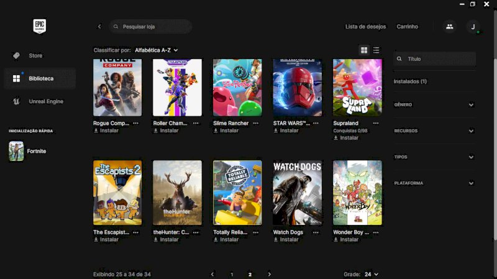Open The Escapists options menu
Screen dimensions: 497x279
[135, 232]
